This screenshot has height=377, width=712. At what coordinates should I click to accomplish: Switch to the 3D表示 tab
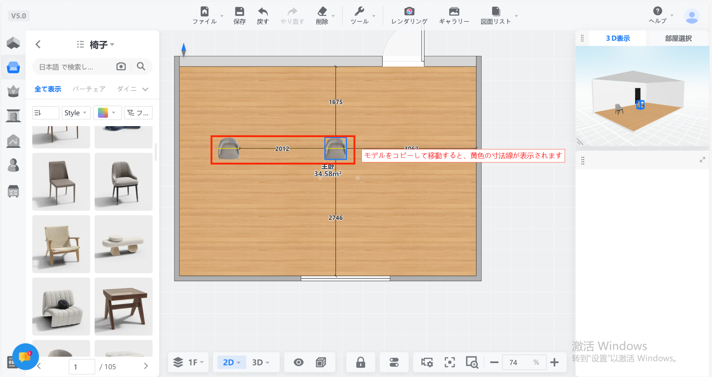(618, 38)
